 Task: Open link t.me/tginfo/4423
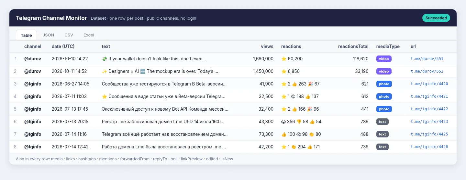(x=429, y=122)
